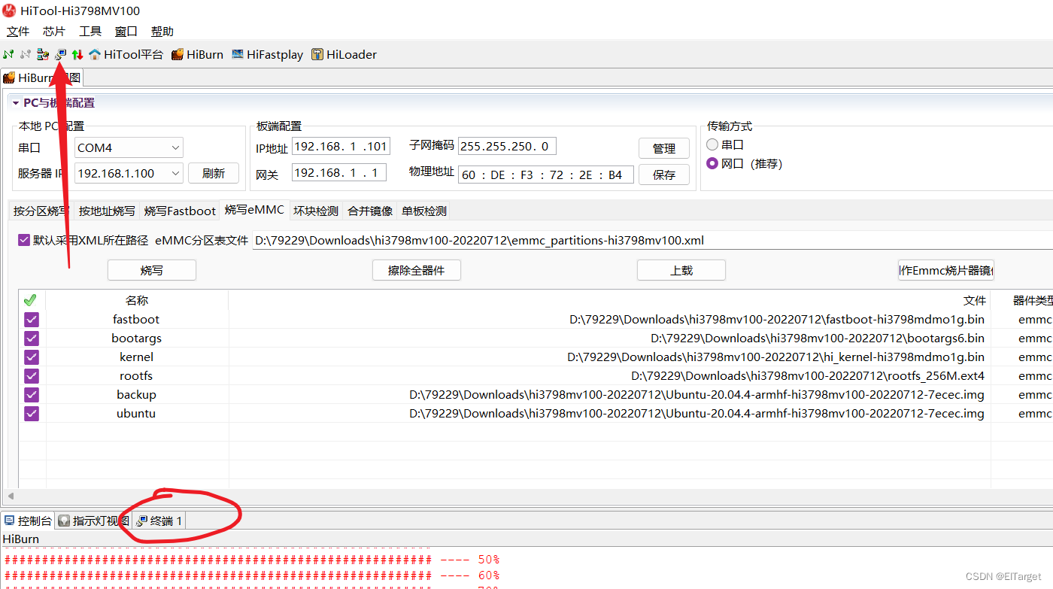Image resolution: width=1053 pixels, height=589 pixels.
Task: Switch to the 坏块检测 tab
Action: coord(316,211)
